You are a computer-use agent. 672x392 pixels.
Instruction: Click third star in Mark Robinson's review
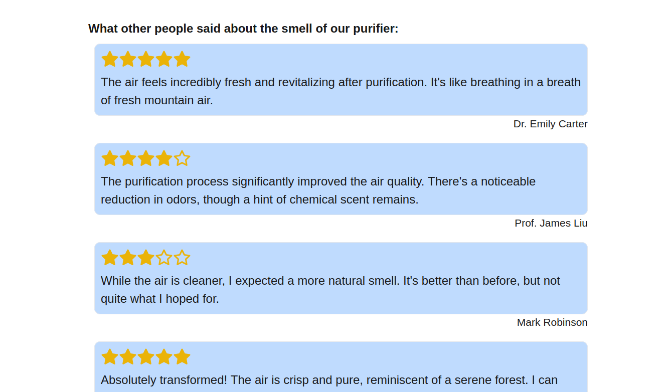[146, 258]
